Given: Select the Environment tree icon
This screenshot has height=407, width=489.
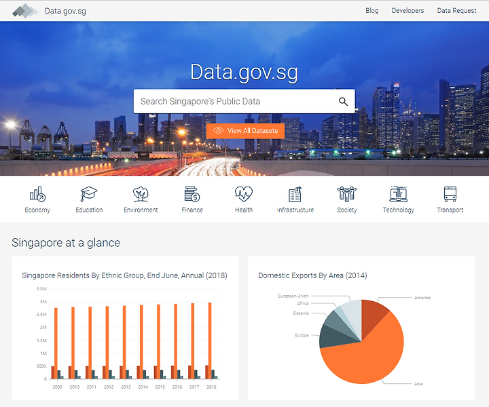Looking at the screenshot, I should (x=141, y=194).
